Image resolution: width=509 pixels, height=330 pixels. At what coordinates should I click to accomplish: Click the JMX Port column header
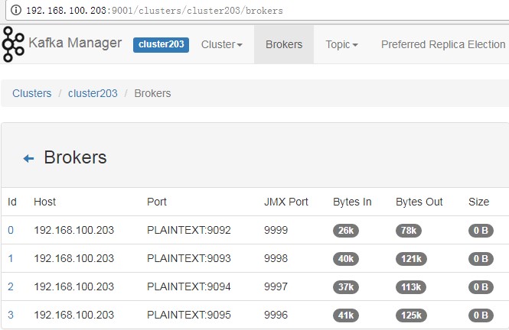coord(286,202)
